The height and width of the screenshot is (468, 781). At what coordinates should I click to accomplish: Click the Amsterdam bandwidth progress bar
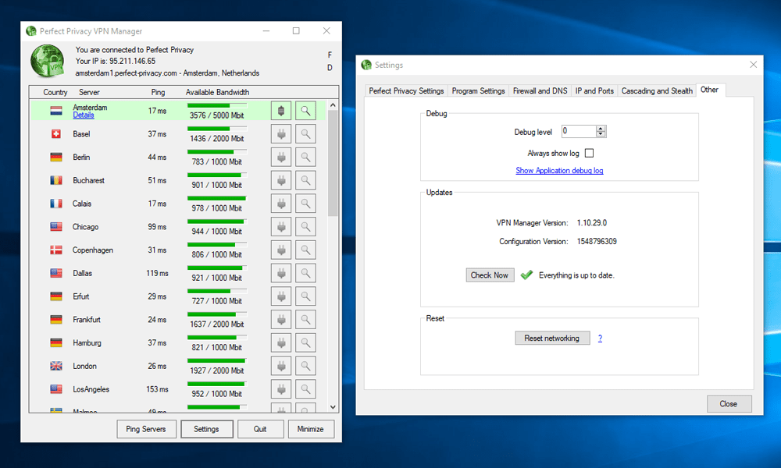[217, 105]
